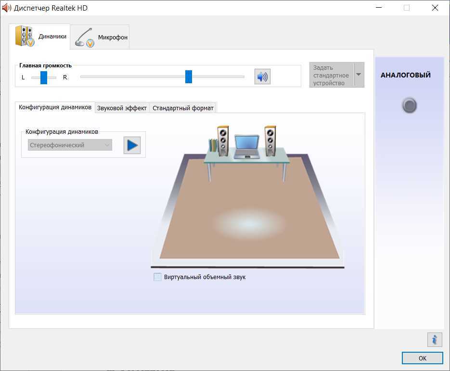The width and height of the screenshot is (450, 371).
Task: Open the Стандартный формат tab
Action: pos(183,108)
